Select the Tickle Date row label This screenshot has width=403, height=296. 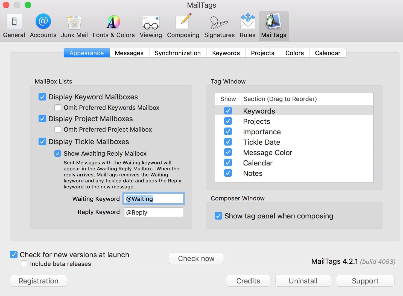(262, 142)
